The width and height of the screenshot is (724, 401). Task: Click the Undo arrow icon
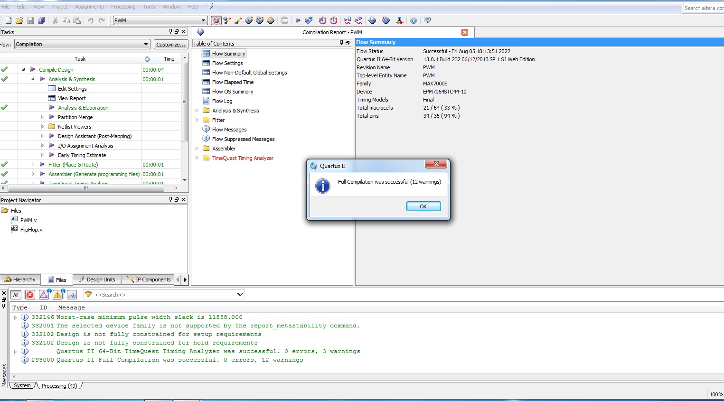click(x=90, y=20)
